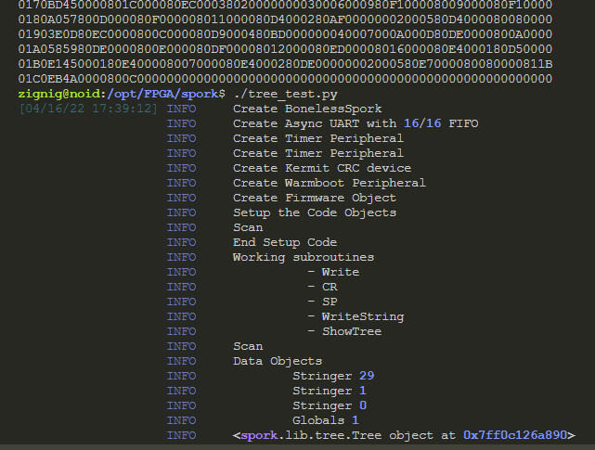
Task: Click the text 'Create Async UART with'
Action: click(315, 123)
